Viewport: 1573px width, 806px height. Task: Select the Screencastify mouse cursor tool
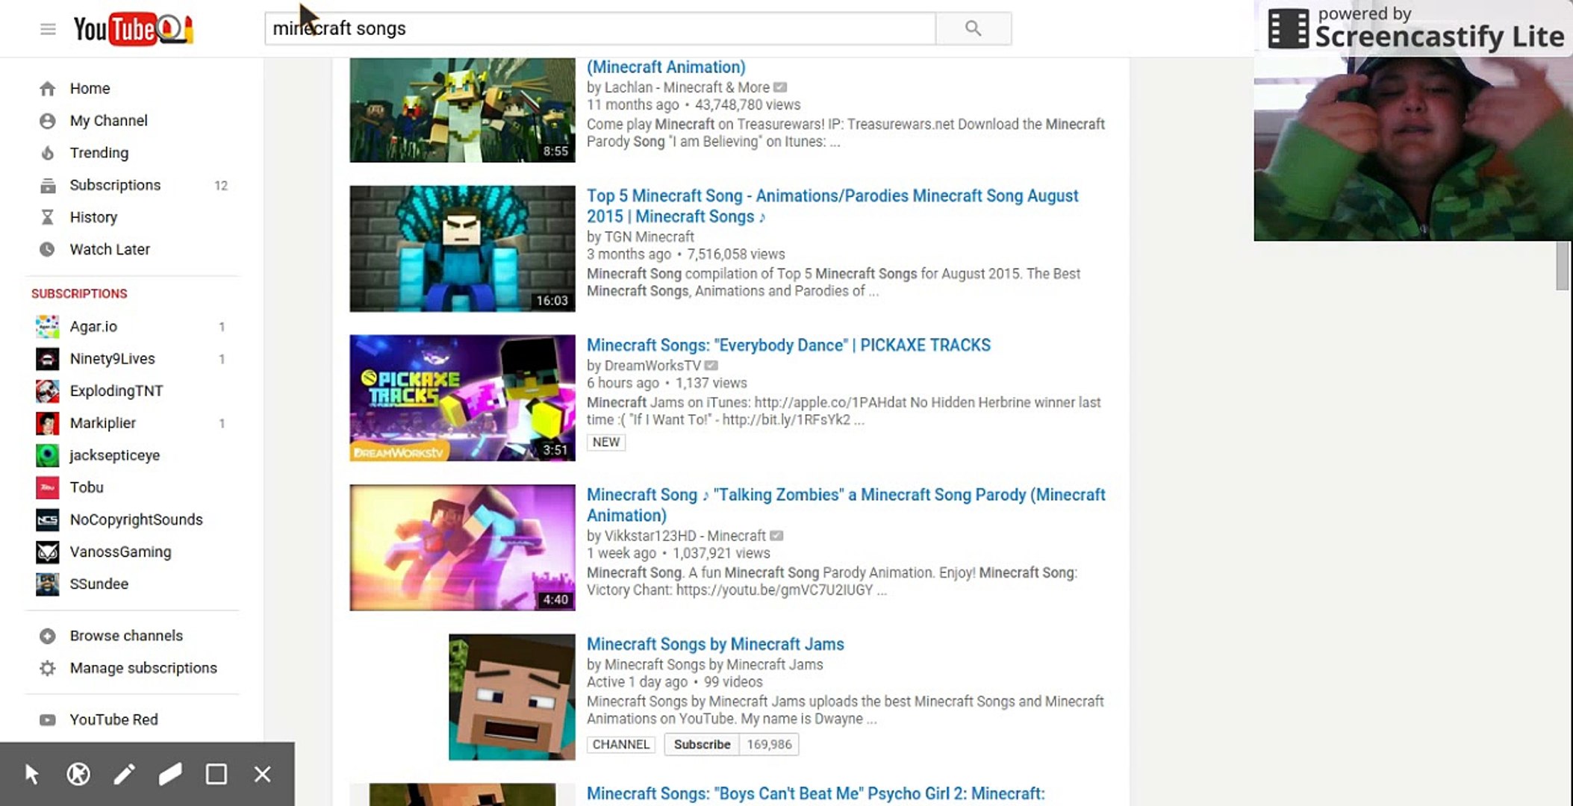[31, 774]
